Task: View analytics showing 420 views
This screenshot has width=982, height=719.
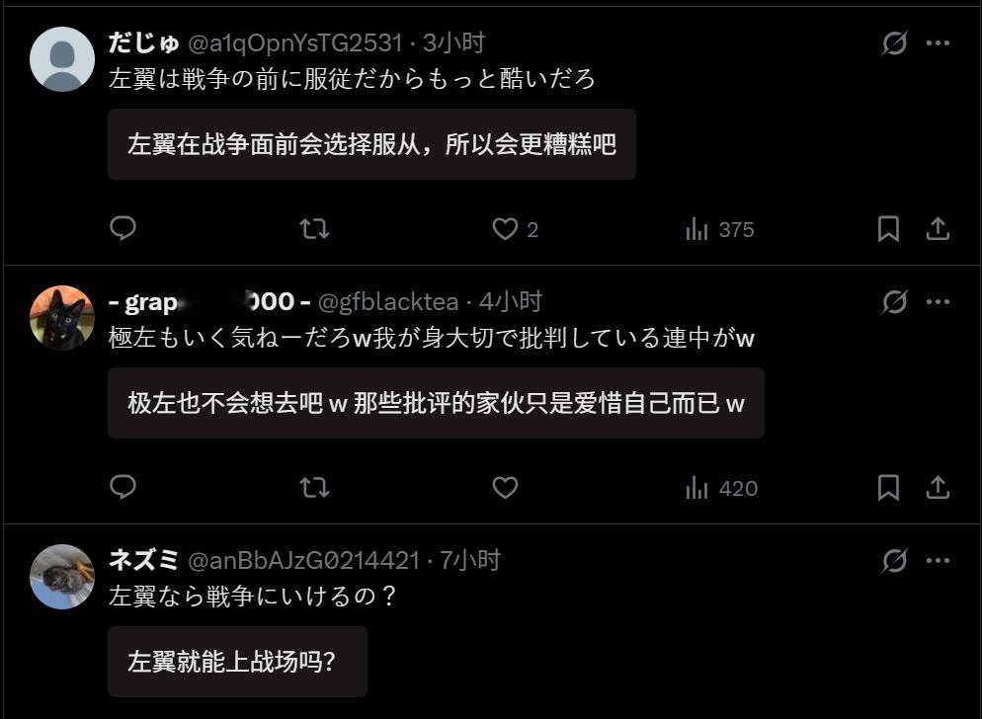Action: tap(721, 488)
